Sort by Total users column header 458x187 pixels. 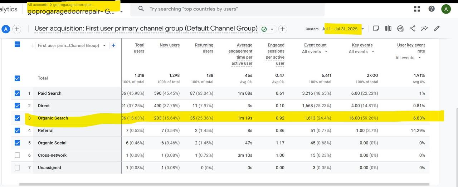(x=139, y=48)
